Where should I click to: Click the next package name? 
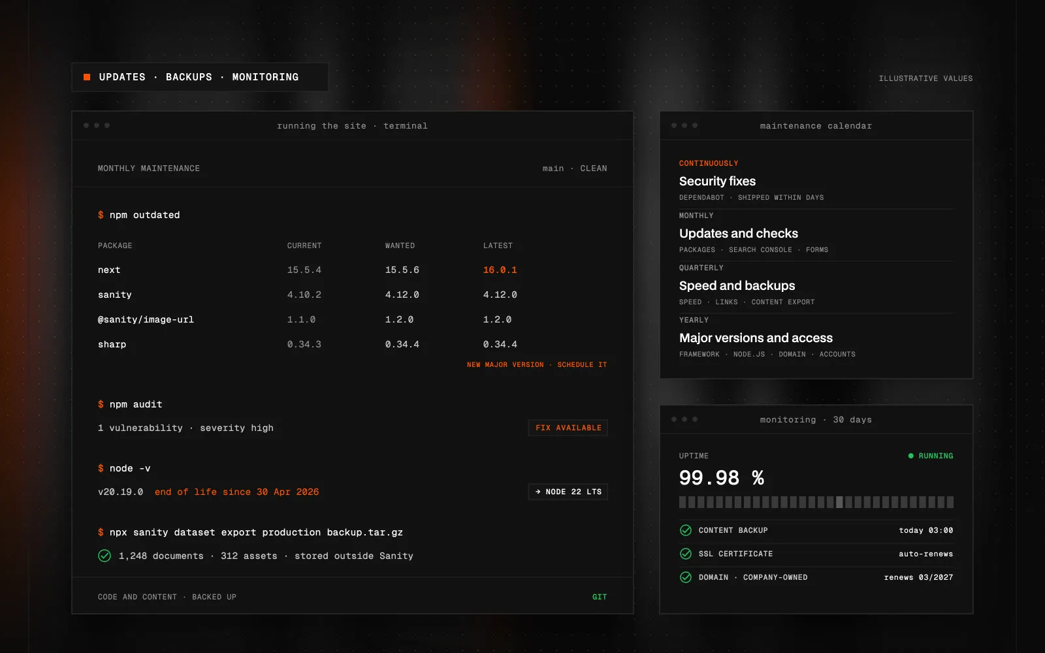coord(109,270)
